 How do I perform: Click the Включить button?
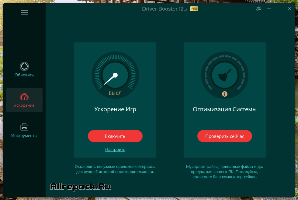115,136
